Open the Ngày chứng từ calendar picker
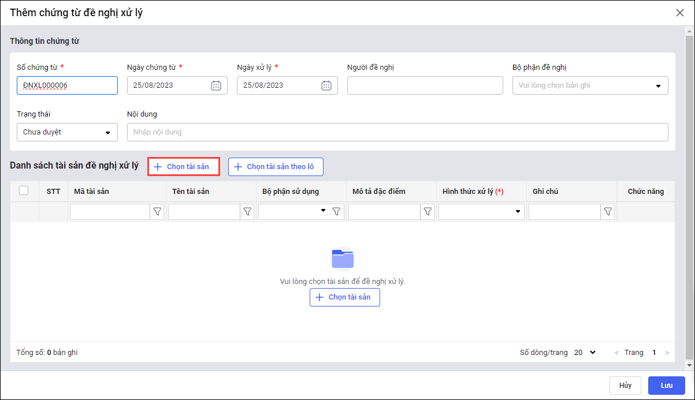This screenshot has width=695, height=400. [216, 85]
